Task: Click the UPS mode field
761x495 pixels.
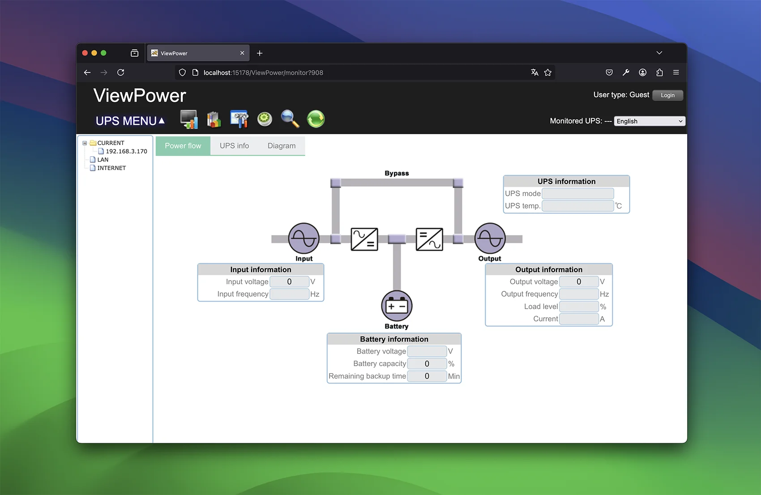Action: coord(578,193)
